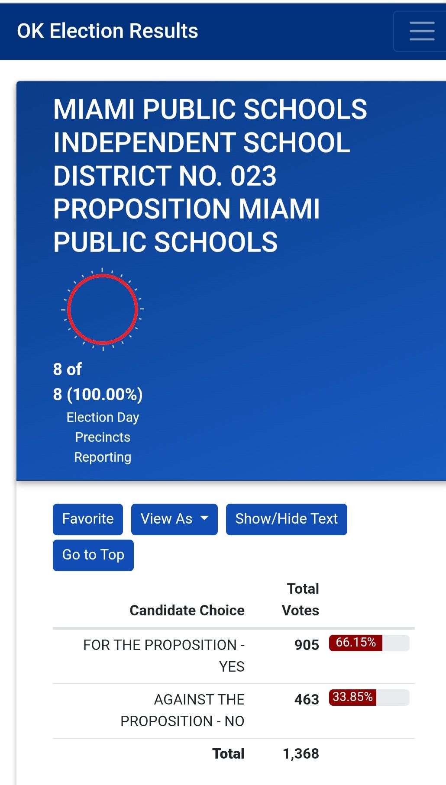Click the 66.15% progress bar
The width and height of the screenshot is (446, 785).
369,643
